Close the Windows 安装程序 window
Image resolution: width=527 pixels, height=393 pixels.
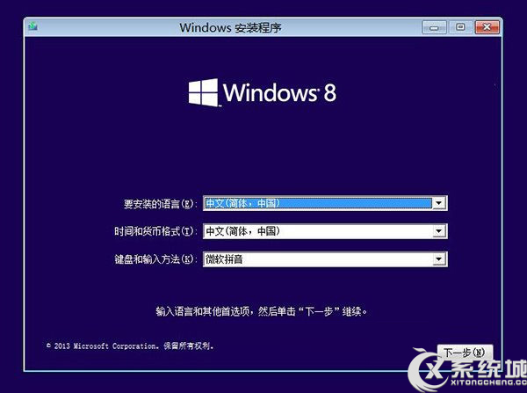[x=487, y=27]
